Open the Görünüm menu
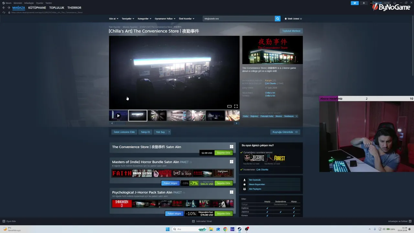 pyautogui.click(x=18, y=3)
